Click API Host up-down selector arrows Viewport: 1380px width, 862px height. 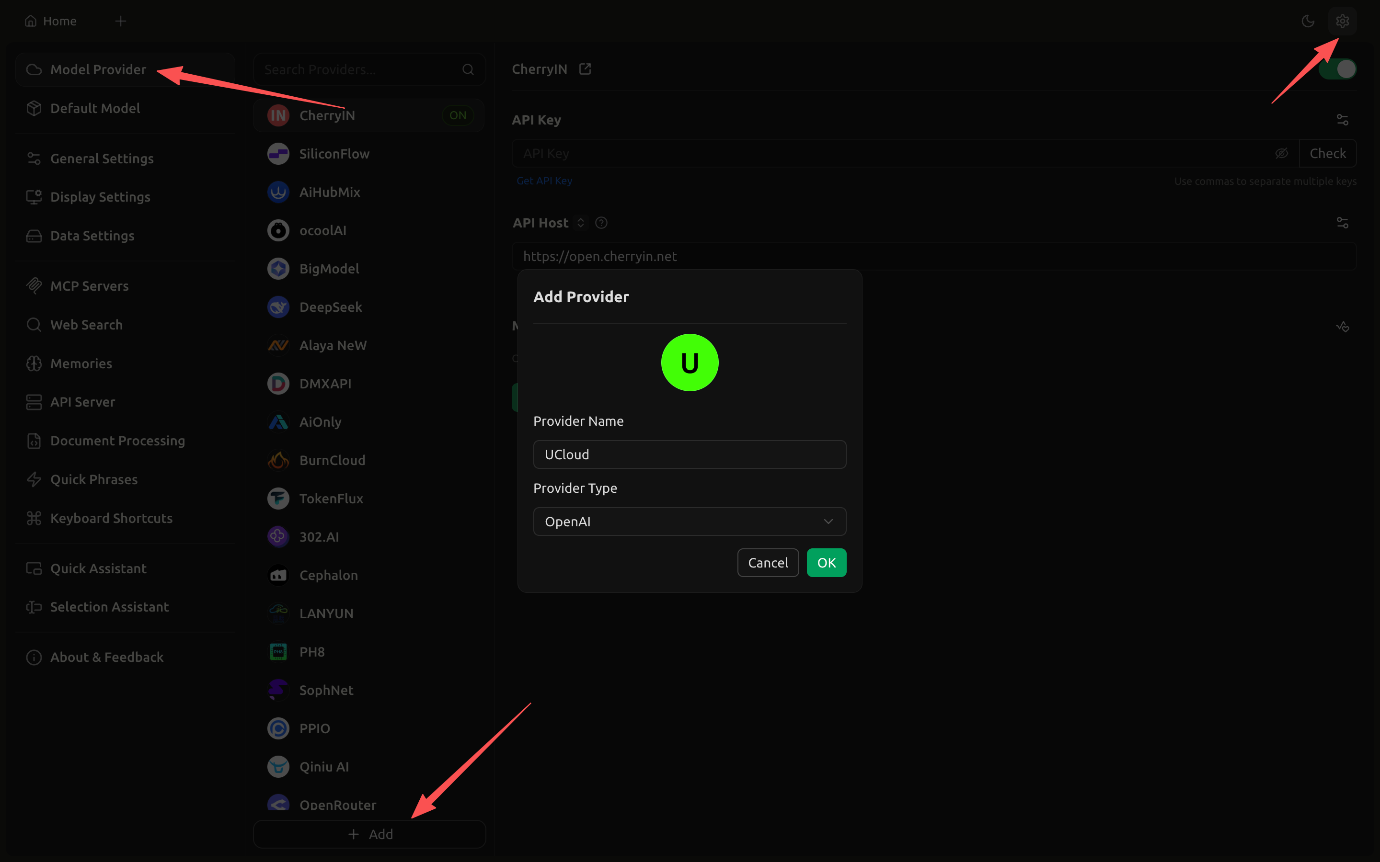(581, 223)
